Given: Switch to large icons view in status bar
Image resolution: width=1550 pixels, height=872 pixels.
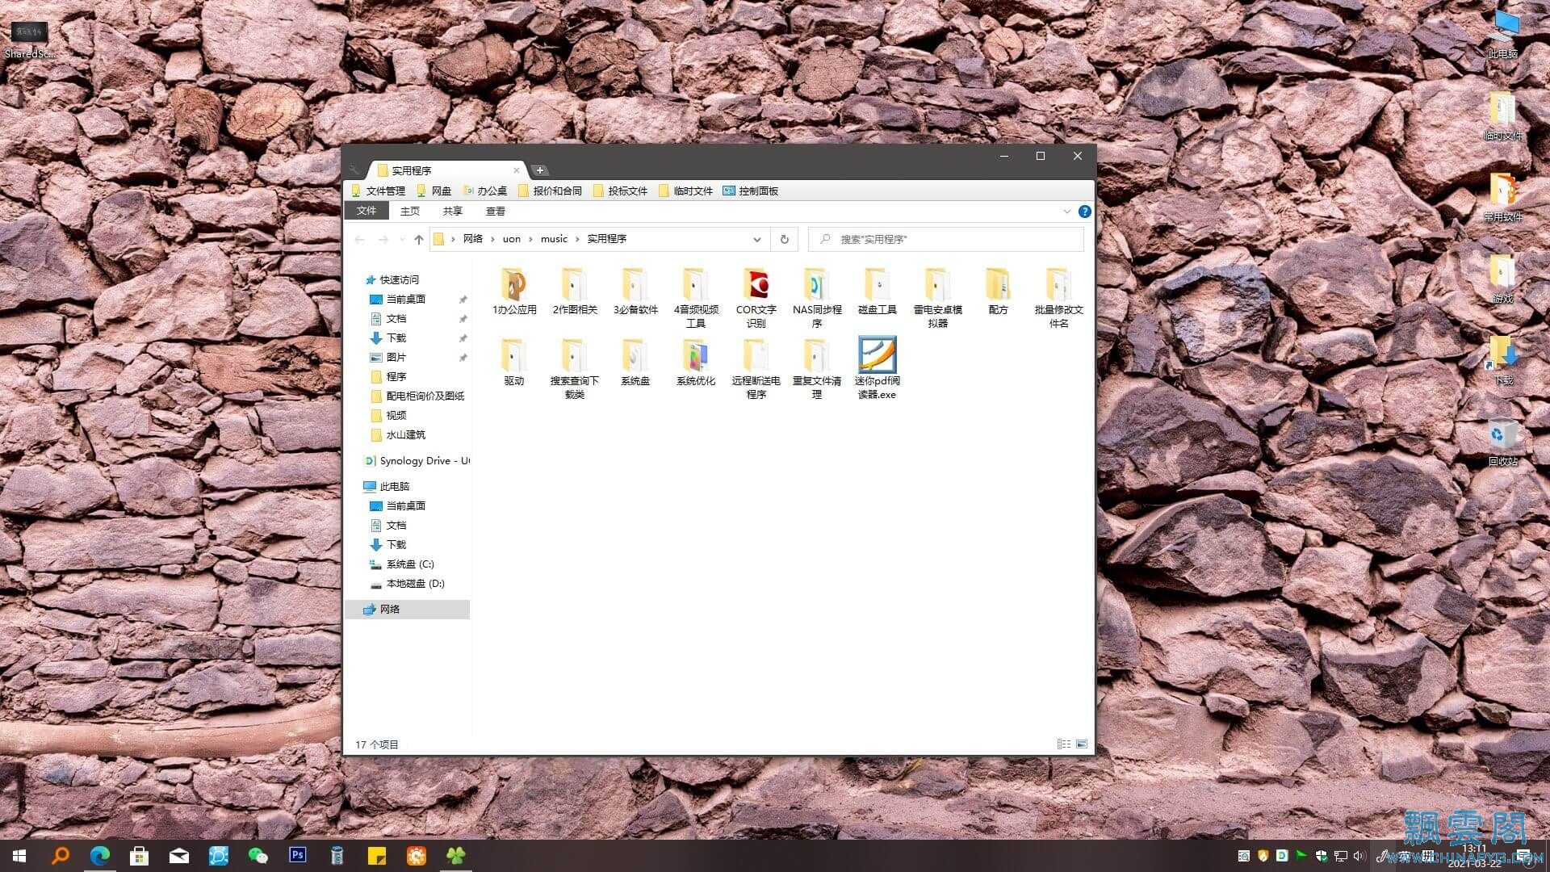Looking at the screenshot, I should pos(1082,744).
